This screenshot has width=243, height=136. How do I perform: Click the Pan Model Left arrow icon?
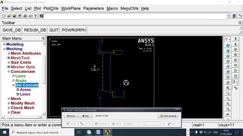[228, 114]
